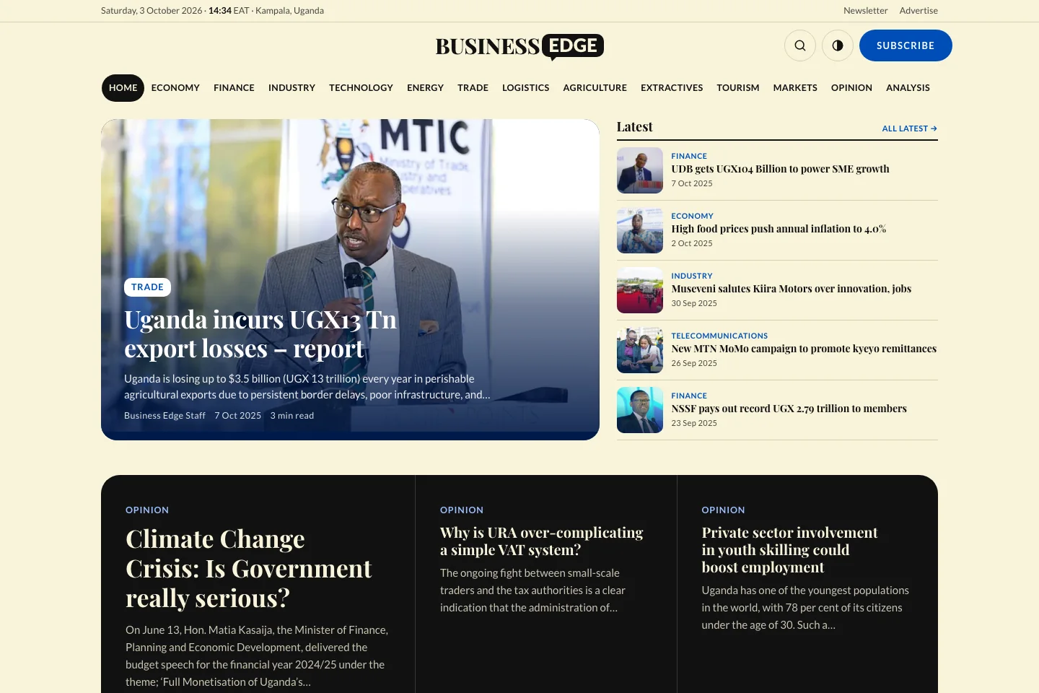Image resolution: width=1039 pixels, height=693 pixels.
Task: Click Economy label above inflation story
Action: pyautogui.click(x=692, y=216)
